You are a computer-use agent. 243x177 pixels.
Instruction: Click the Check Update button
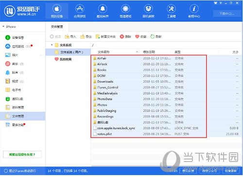click(x=231, y=171)
